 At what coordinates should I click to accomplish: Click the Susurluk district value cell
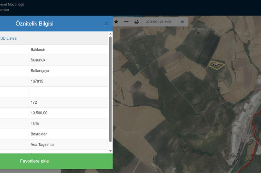[x=38, y=60]
